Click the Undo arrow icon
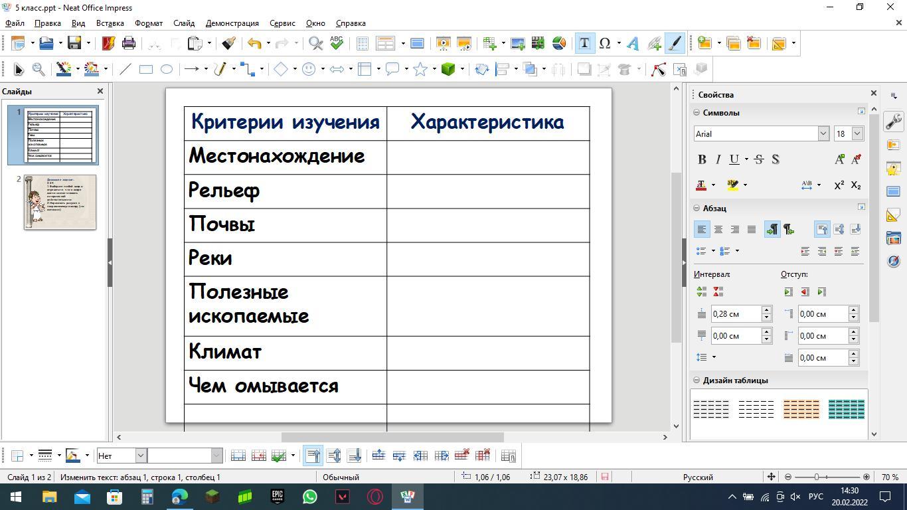 pos(254,44)
